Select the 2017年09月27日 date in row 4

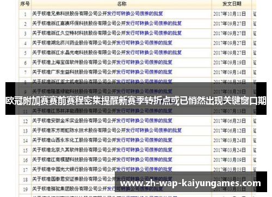tap(230, 43)
